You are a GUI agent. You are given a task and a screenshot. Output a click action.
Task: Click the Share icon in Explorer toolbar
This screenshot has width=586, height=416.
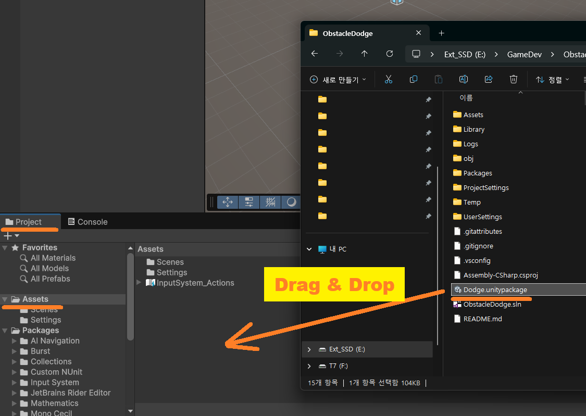pyautogui.click(x=489, y=79)
